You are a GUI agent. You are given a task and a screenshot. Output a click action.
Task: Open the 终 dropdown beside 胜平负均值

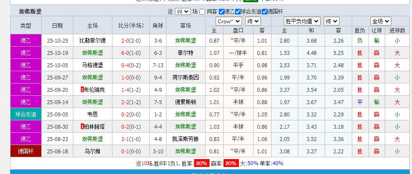tap(331, 21)
